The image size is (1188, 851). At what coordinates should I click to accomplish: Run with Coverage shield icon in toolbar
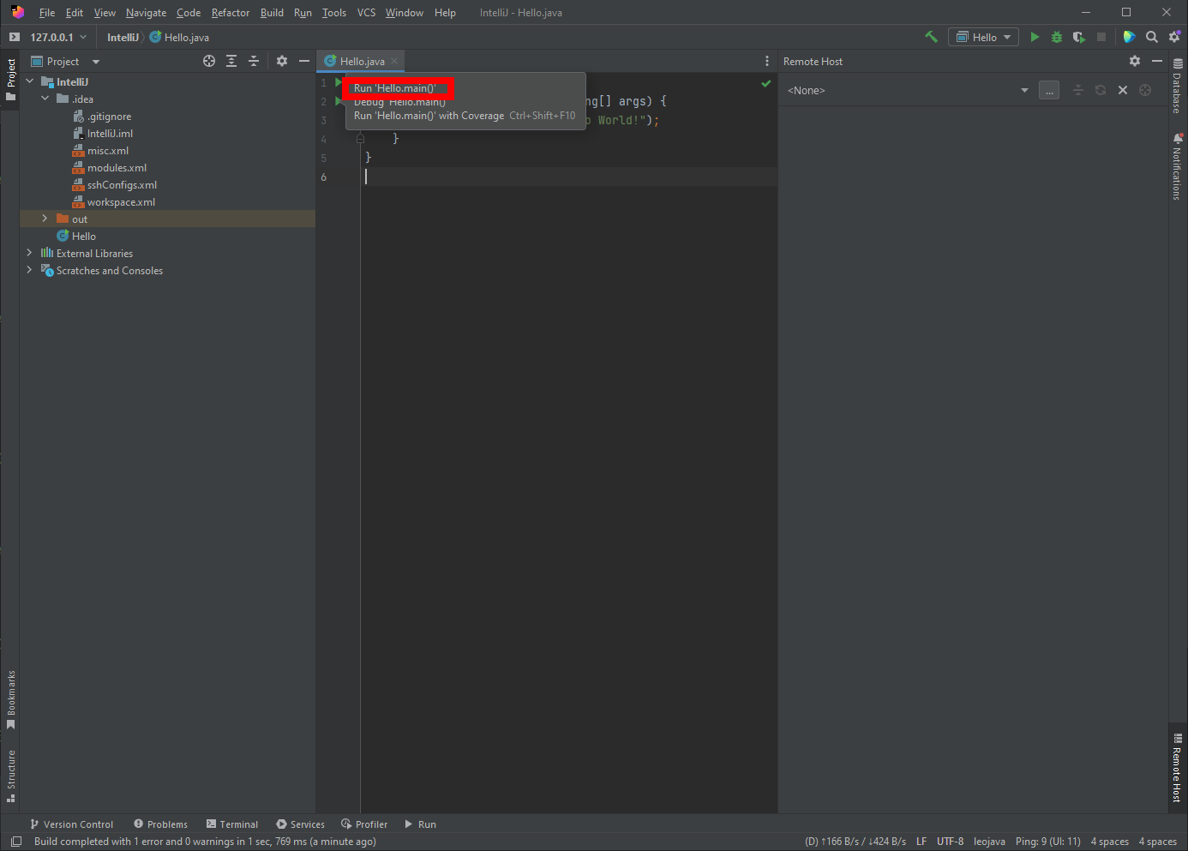point(1077,37)
